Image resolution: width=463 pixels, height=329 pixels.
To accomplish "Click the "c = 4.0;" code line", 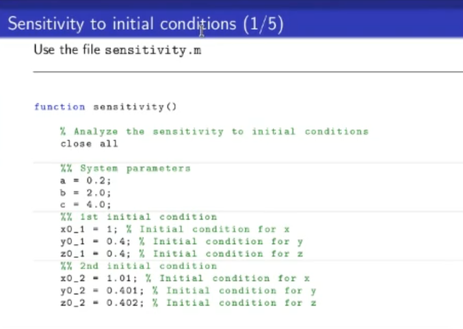I will [x=85, y=205].
